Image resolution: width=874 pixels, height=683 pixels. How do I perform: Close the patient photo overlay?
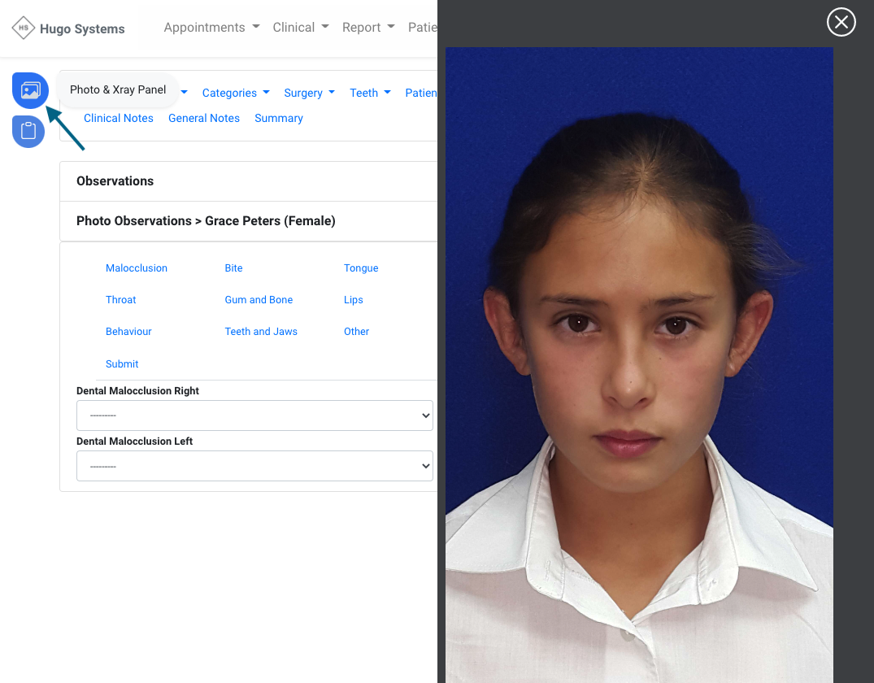841,22
